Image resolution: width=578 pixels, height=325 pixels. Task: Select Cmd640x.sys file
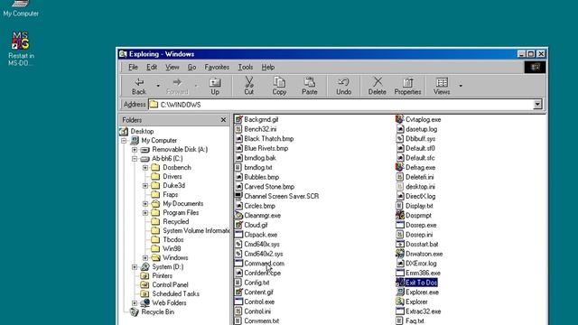point(262,244)
